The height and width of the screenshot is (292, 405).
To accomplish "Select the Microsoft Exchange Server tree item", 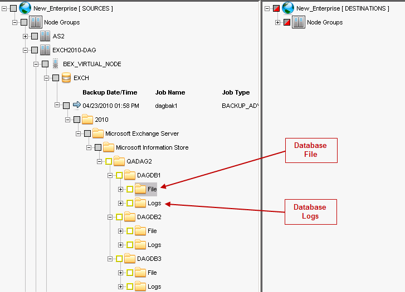I will [x=142, y=133].
